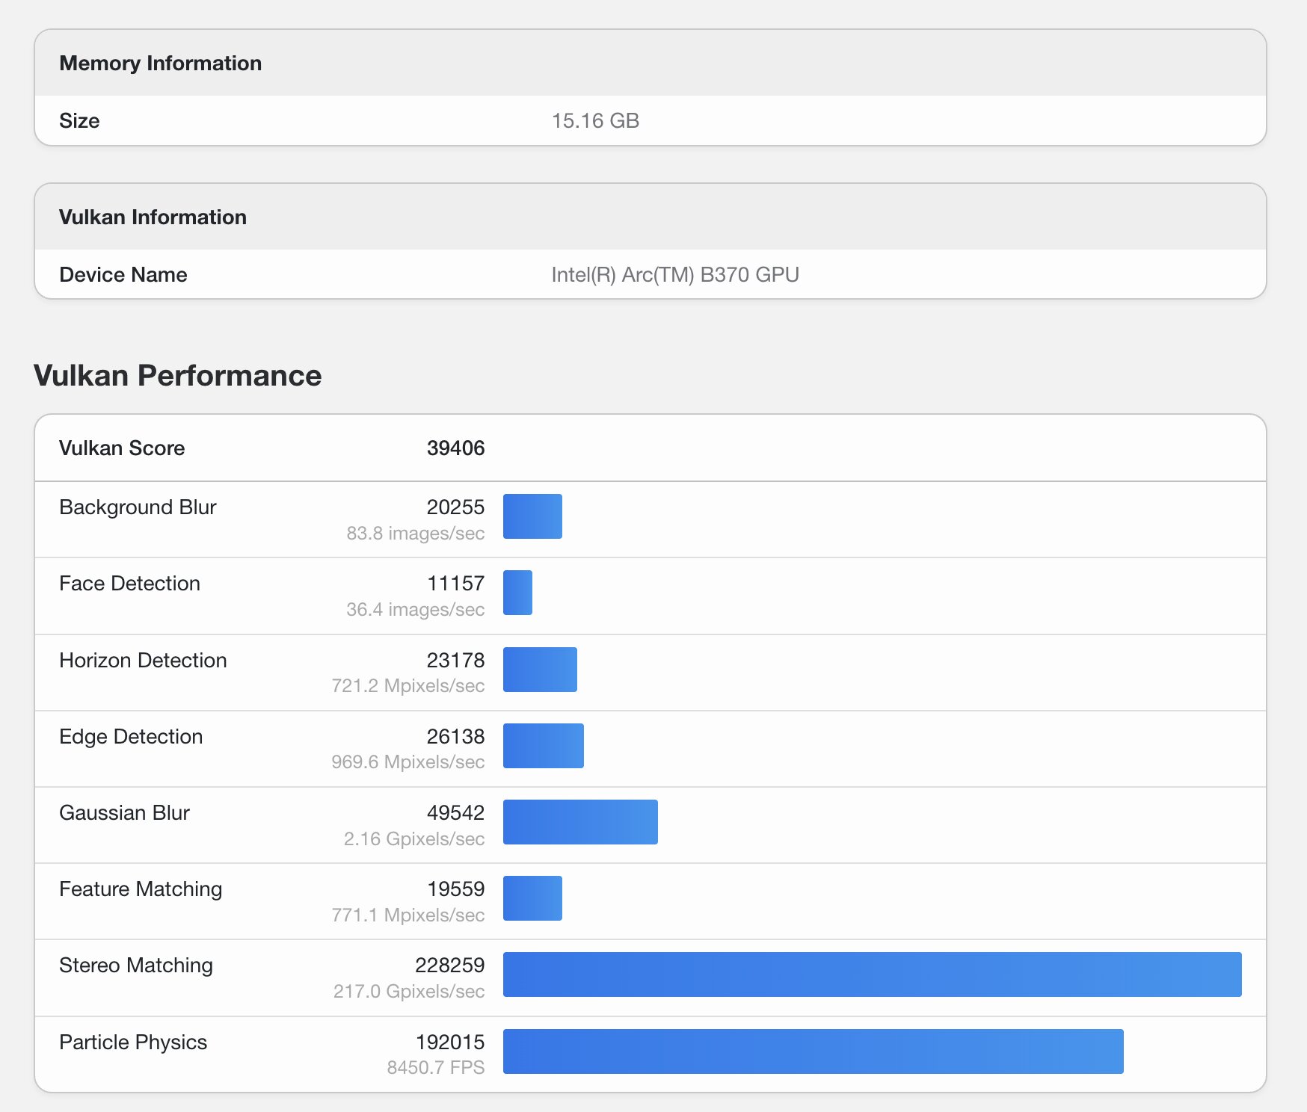Image resolution: width=1307 pixels, height=1112 pixels.
Task: Click the Intel Arc B370 GPU device name
Action: pyautogui.click(x=674, y=275)
